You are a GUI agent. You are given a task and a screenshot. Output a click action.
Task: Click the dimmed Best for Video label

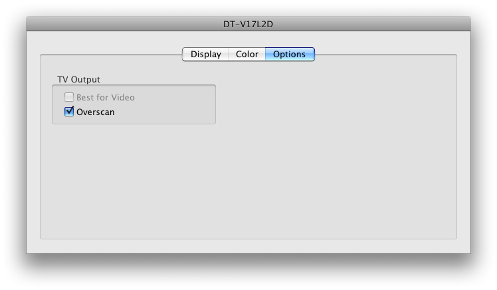(106, 97)
